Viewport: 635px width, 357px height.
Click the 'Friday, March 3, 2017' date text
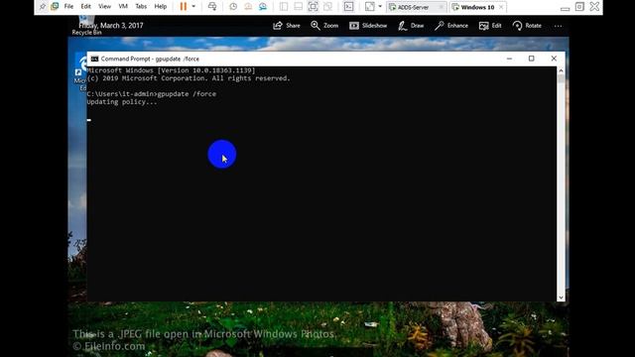[x=111, y=26]
